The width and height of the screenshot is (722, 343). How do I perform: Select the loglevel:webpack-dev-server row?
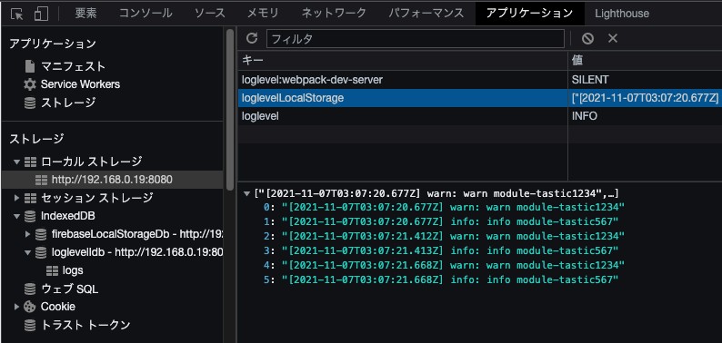[480, 80]
